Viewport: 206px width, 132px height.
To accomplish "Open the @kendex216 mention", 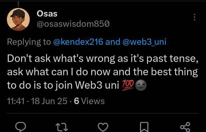I will point(78,42).
